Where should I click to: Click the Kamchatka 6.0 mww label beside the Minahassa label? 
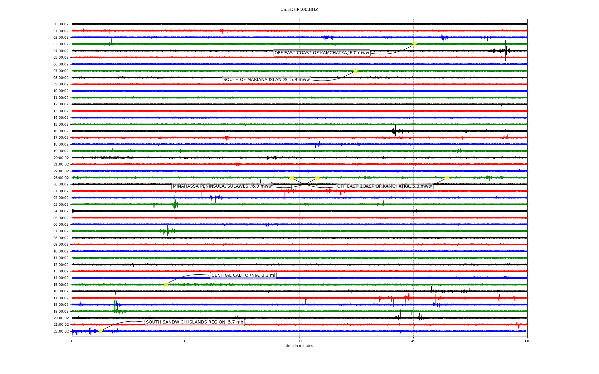(x=384, y=186)
